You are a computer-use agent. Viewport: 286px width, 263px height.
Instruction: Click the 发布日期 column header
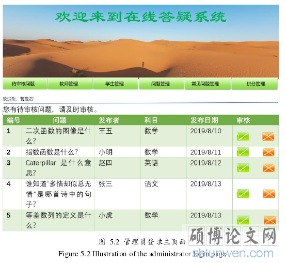204,120
